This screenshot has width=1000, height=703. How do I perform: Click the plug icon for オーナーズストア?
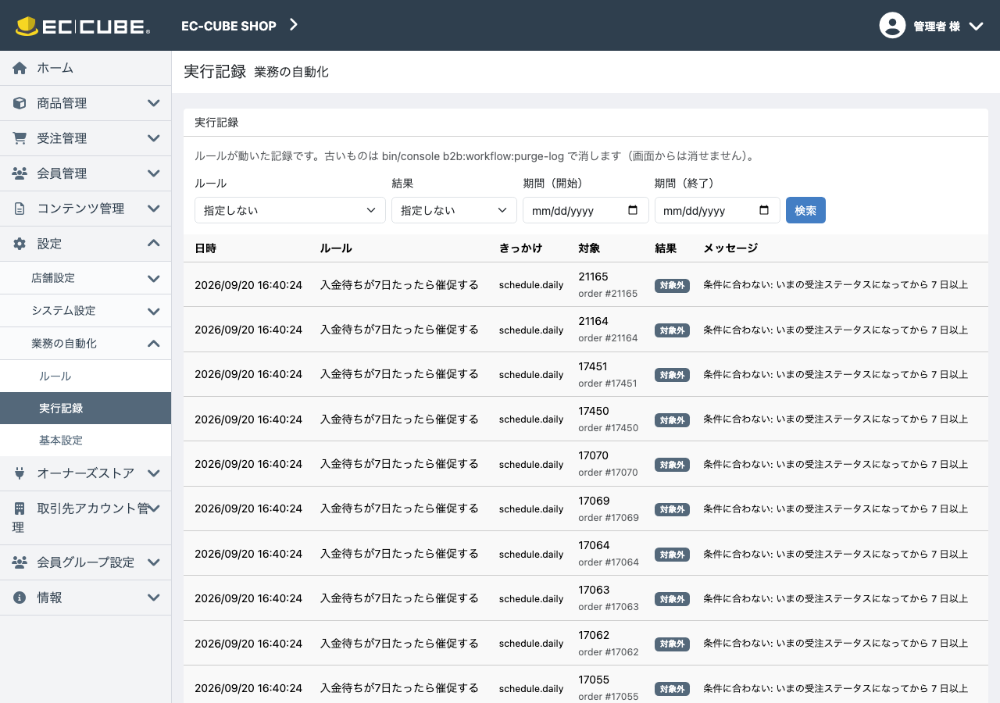pos(20,473)
